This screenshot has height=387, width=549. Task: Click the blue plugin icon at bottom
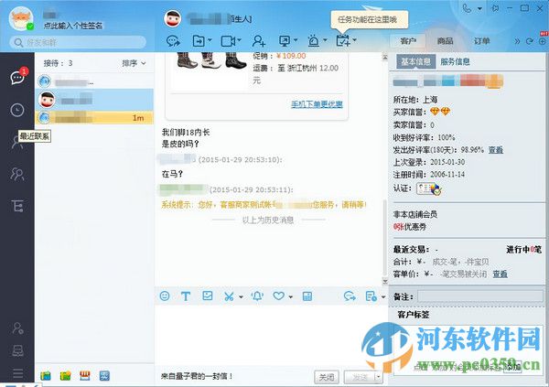[104, 376]
